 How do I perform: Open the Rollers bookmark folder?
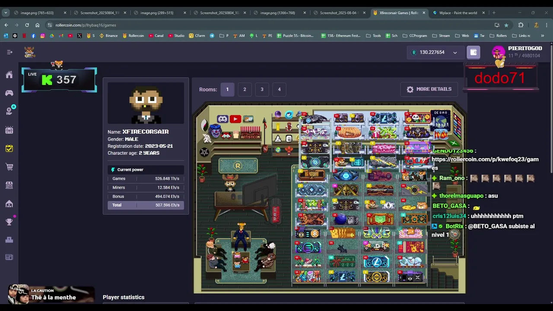[498, 35]
